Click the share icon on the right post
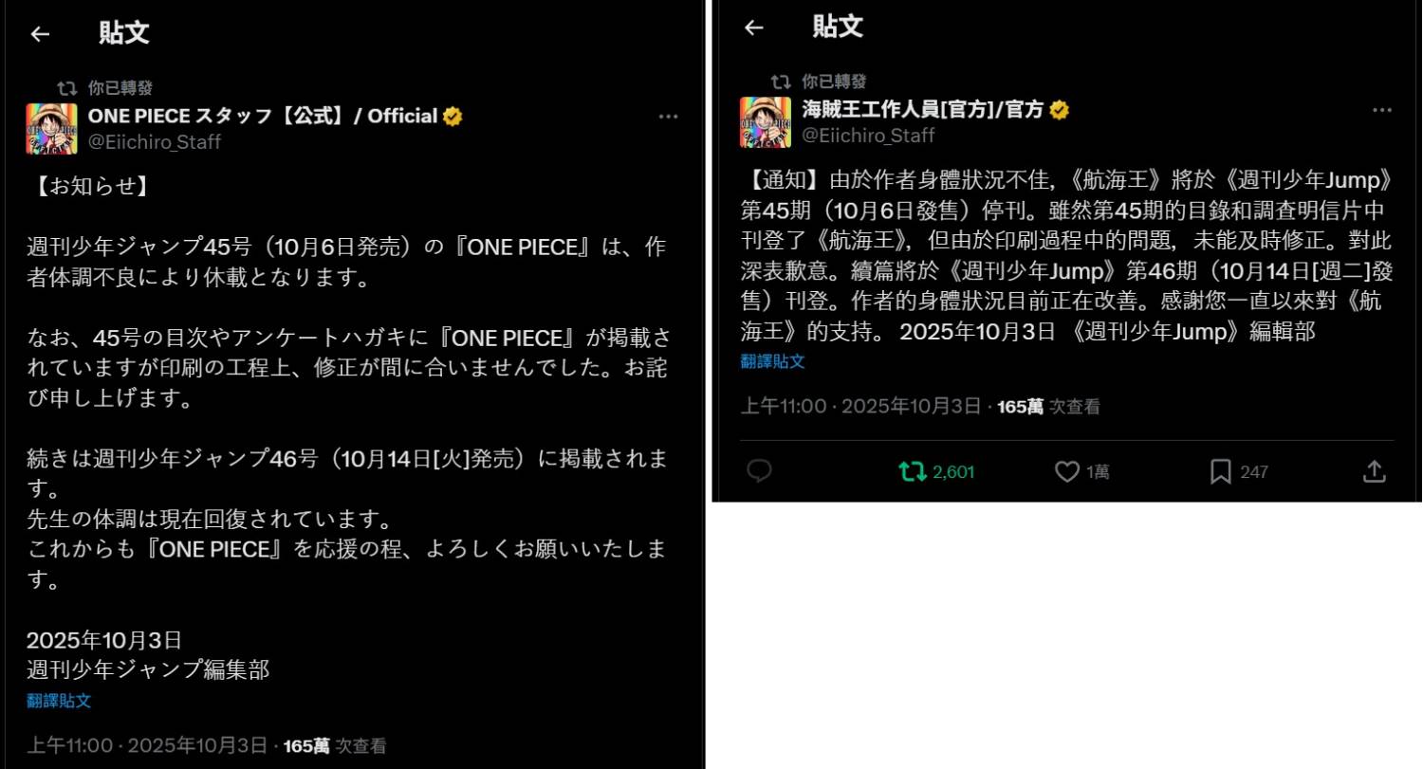The image size is (1423, 769). (x=1375, y=471)
